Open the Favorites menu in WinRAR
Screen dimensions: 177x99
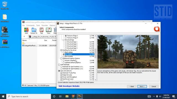(x=45, y=25)
